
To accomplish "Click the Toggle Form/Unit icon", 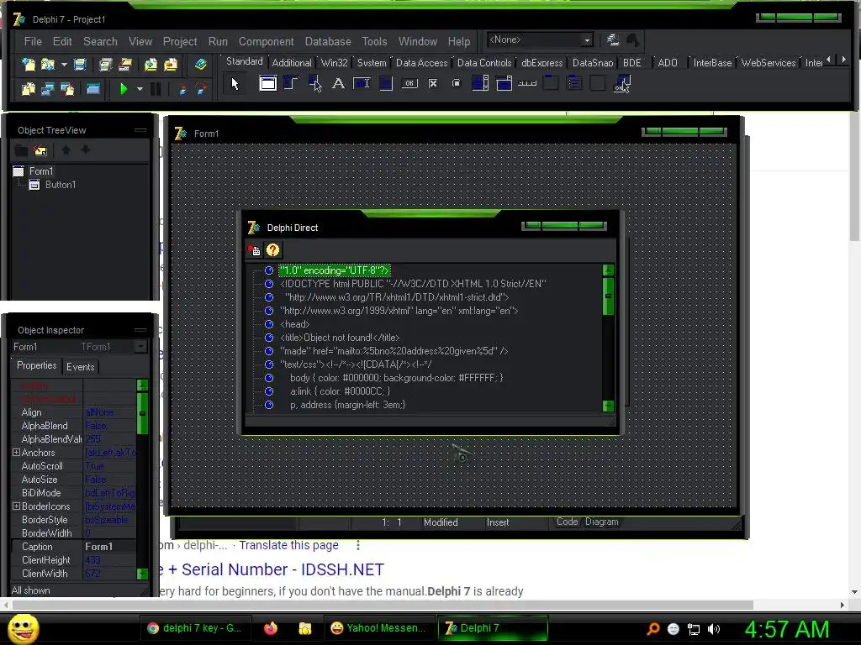I will 67,88.
